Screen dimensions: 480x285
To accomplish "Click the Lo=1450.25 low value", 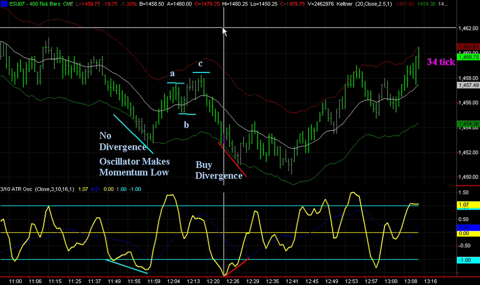I will click(264, 4).
